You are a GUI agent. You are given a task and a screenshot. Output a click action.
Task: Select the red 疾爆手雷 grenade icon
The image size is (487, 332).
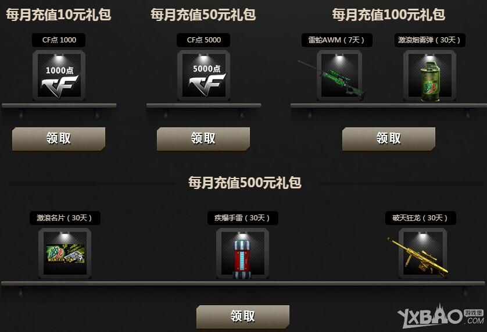coord(242,254)
